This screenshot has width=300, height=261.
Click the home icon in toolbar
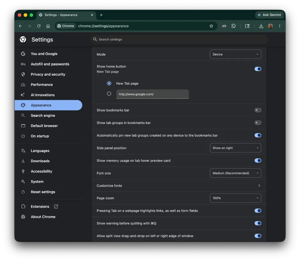(x=48, y=26)
